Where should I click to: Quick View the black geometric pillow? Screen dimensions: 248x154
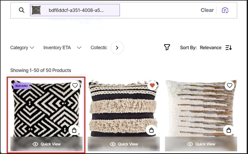(x=46, y=144)
